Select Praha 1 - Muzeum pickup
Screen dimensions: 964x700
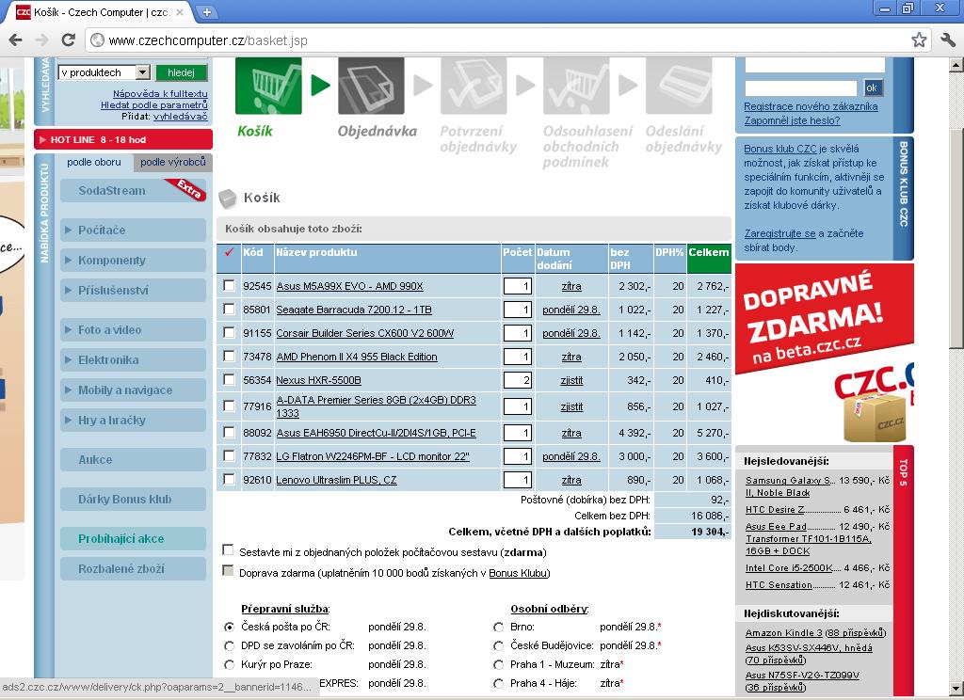tap(499, 664)
